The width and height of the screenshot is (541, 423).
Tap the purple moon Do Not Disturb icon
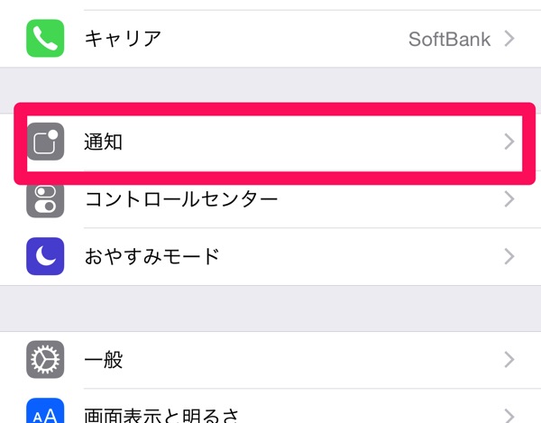45,256
